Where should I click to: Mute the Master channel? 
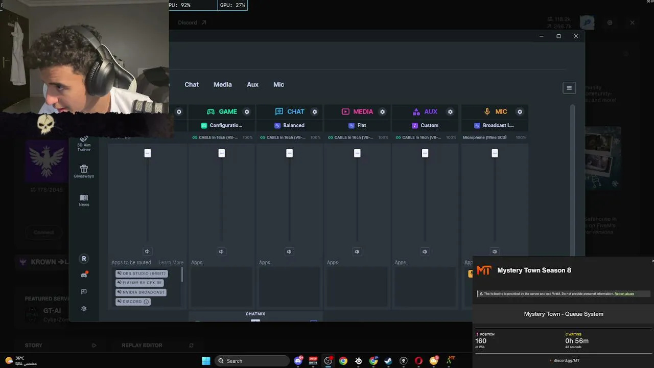pos(147,251)
